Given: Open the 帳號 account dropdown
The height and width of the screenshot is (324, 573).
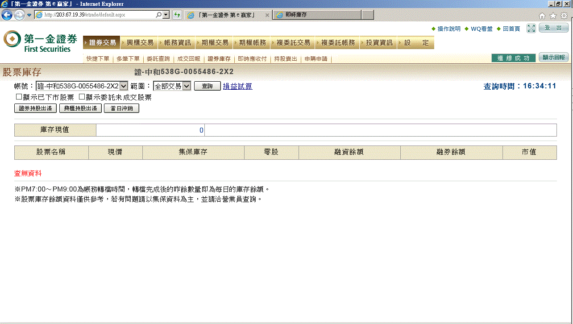Looking at the screenshot, I should [82, 86].
